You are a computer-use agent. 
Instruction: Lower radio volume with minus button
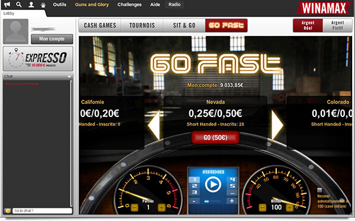194,201
